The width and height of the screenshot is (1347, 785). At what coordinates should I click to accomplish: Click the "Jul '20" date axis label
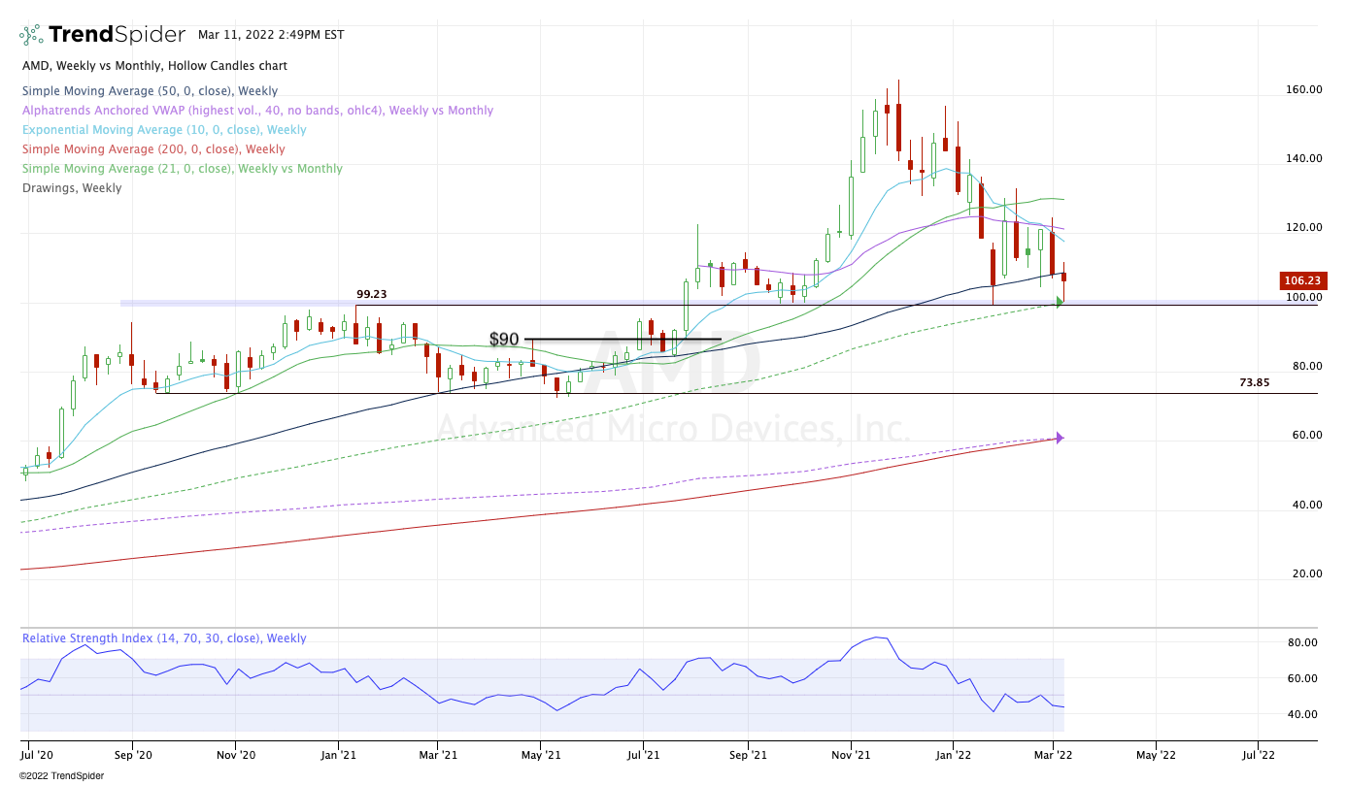(x=37, y=753)
